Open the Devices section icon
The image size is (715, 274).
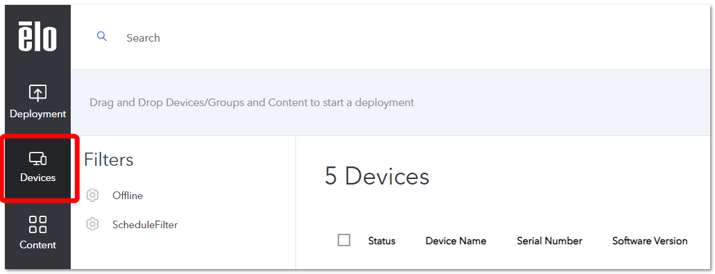(38, 159)
